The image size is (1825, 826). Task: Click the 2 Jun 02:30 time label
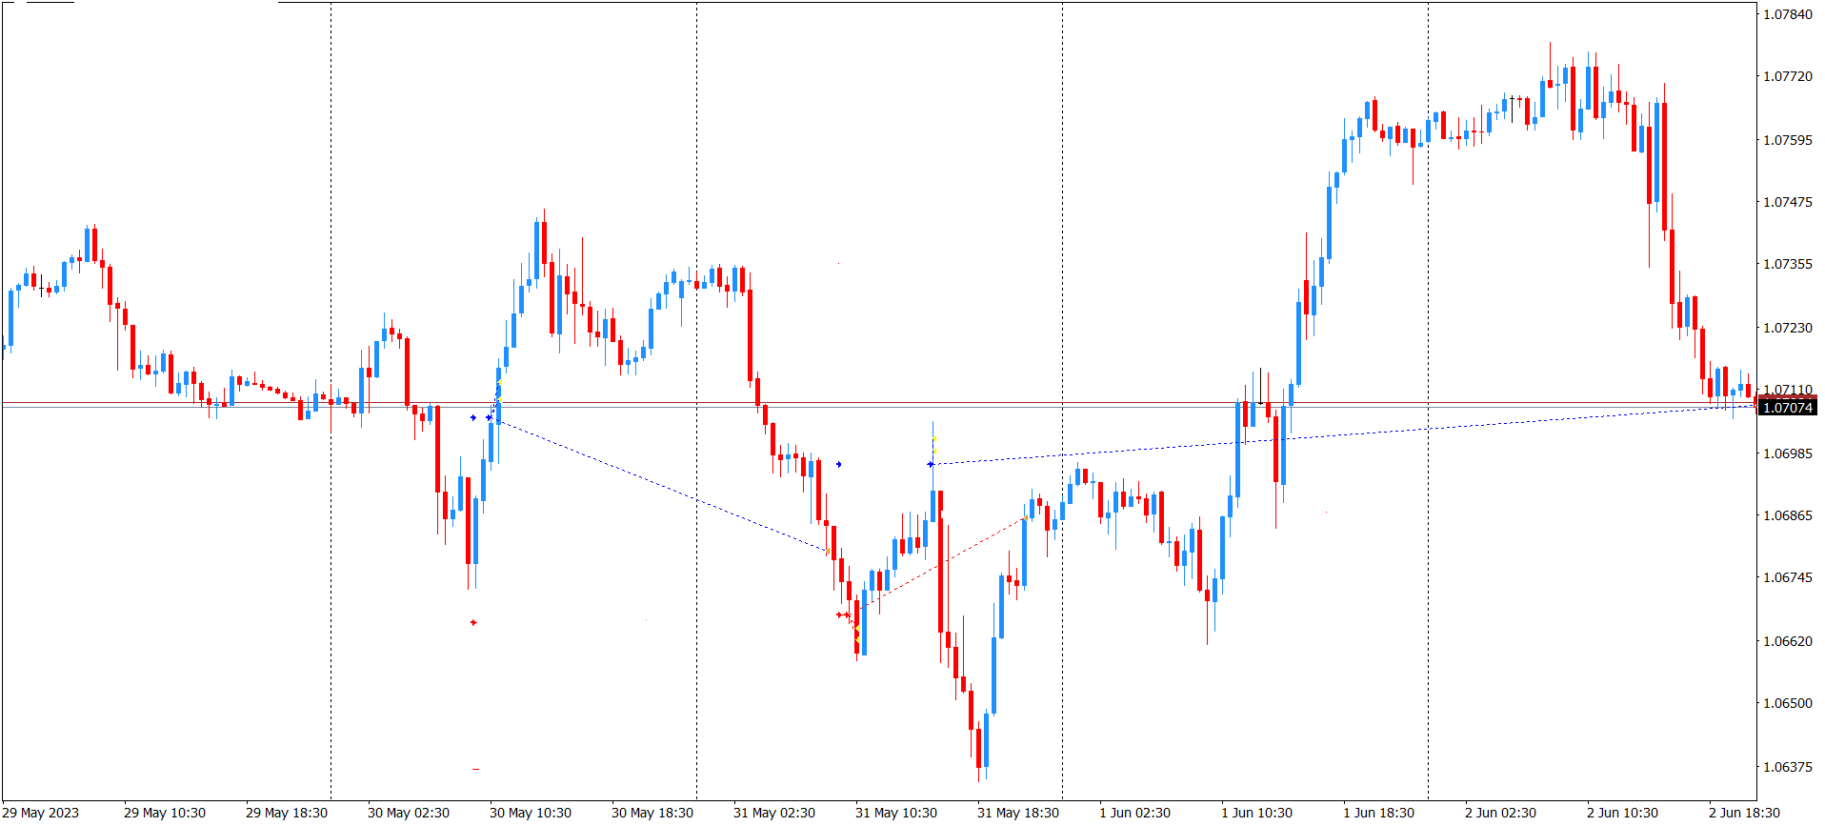pos(1501,813)
